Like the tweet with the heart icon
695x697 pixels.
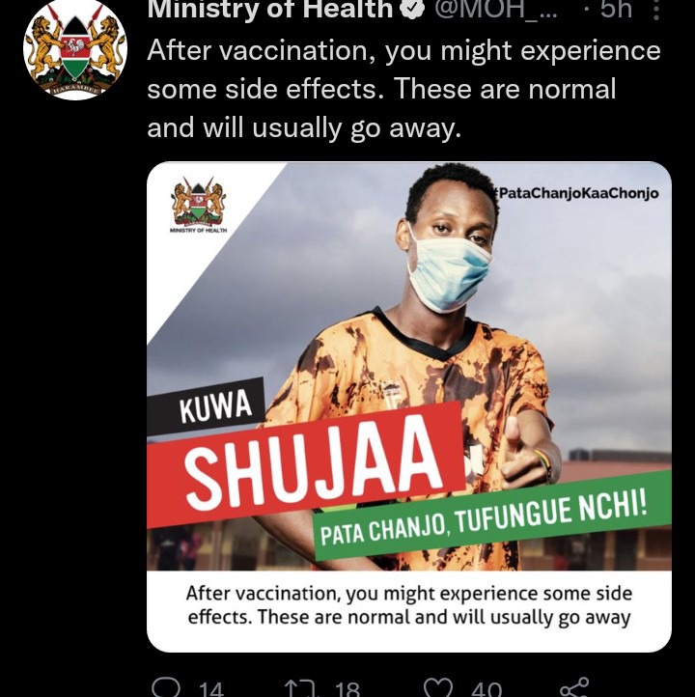pyautogui.click(x=438, y=687)
